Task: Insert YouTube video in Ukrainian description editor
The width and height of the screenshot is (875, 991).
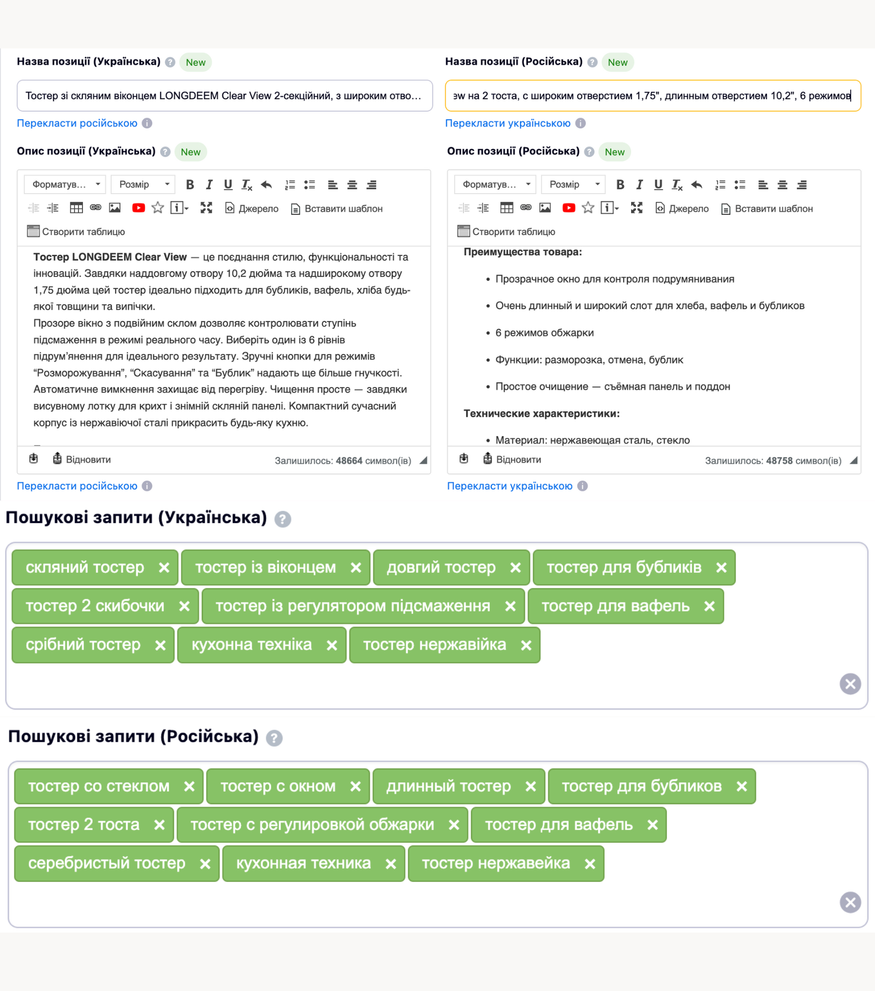Action: coord(138,208)
